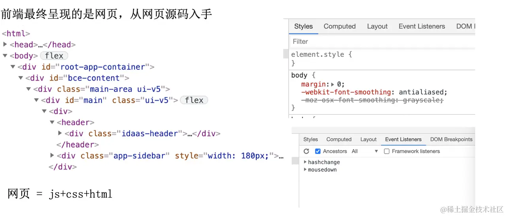Switch to Computed tab in lower panel
The height and width of the screenshot is (216, 506).
339,139
